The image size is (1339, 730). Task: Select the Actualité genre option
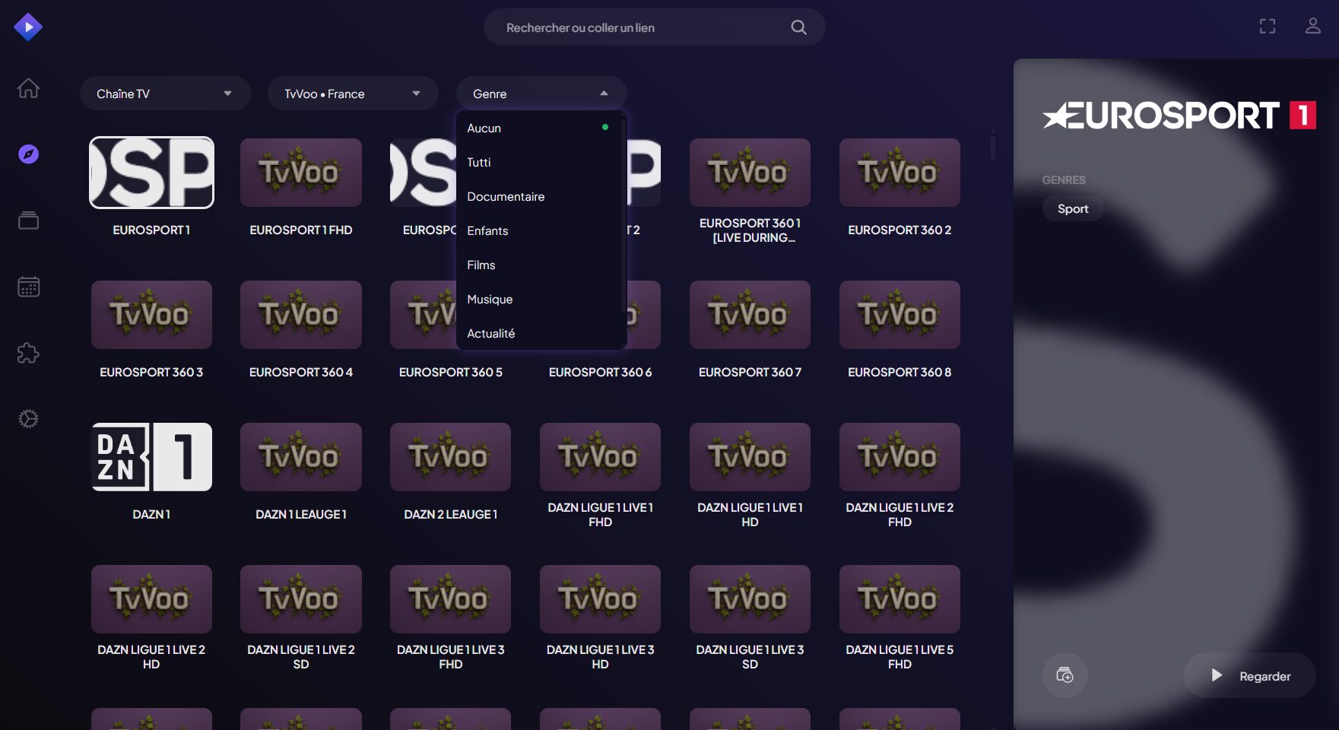pos(539,333)
